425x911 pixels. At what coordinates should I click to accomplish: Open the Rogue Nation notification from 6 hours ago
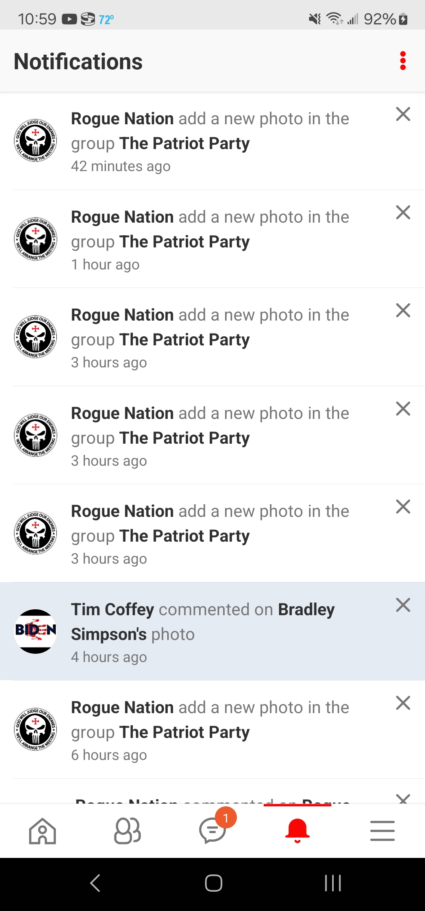pos(210,730)
